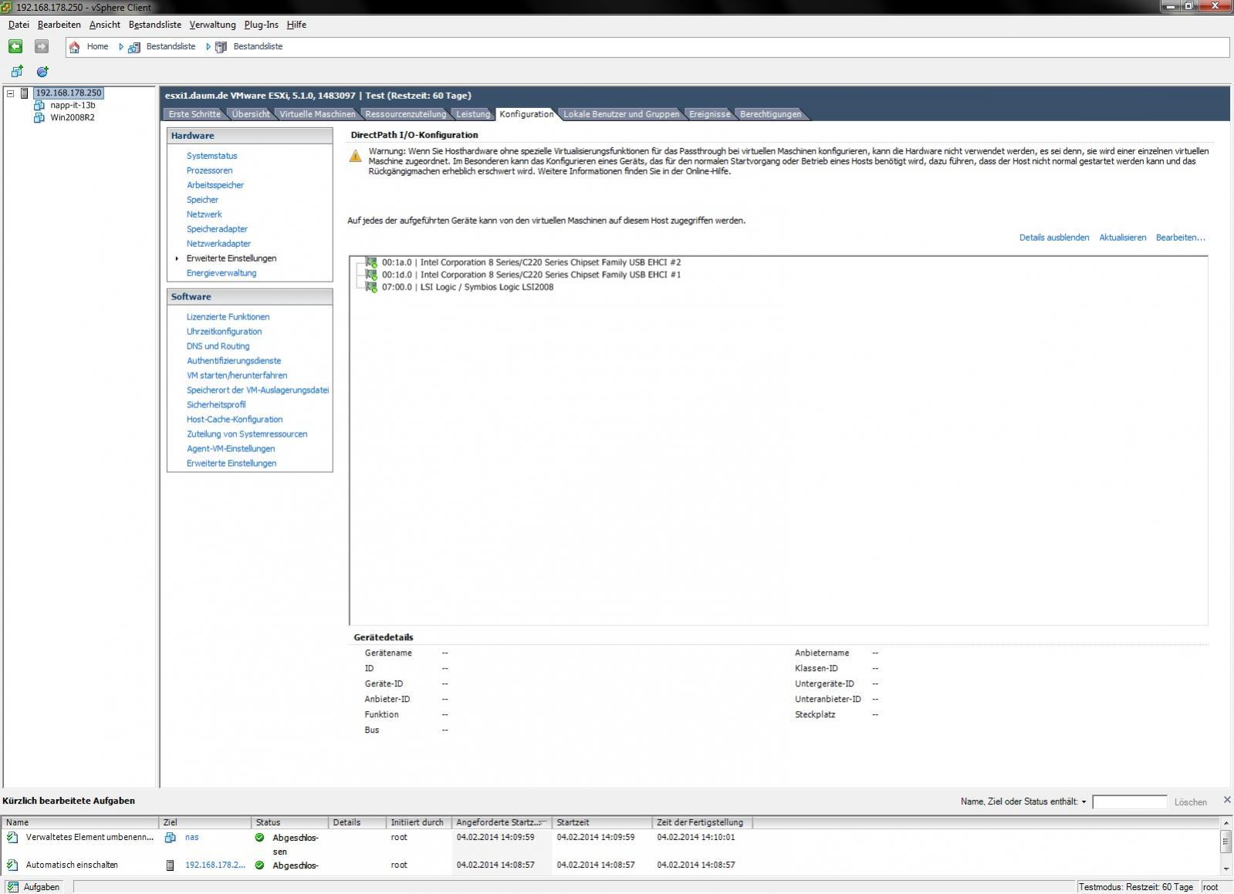Screen dimensions: 1234x894
Task: Switch to the Ereignisse tab
Action: [709, 114]
